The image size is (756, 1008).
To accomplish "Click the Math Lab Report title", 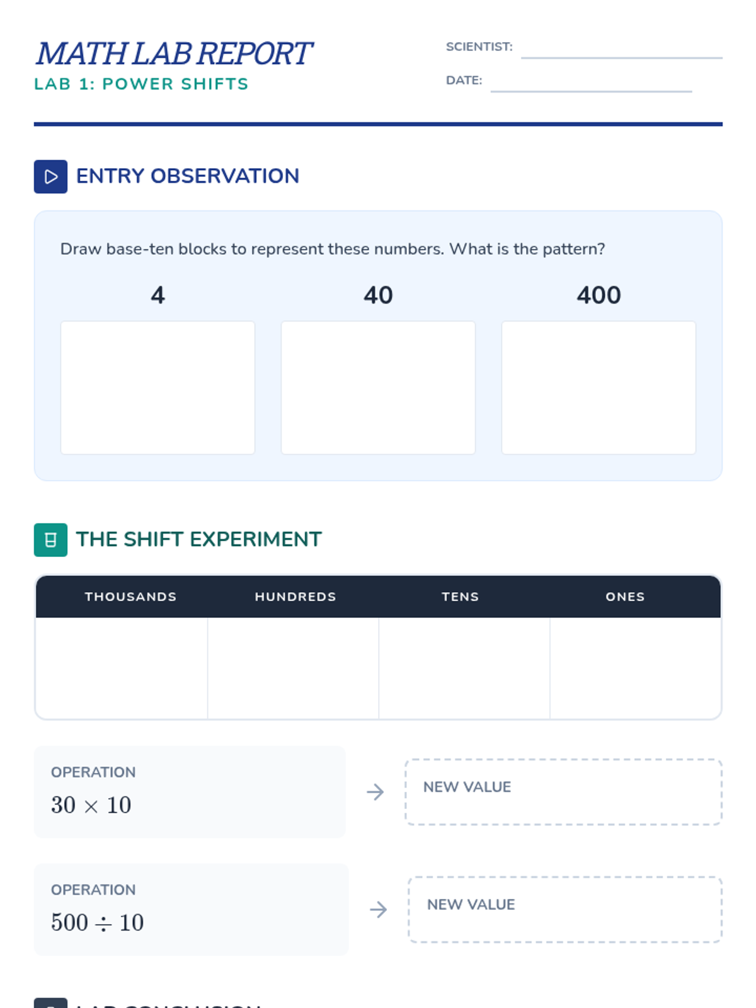I will [174, 54].
